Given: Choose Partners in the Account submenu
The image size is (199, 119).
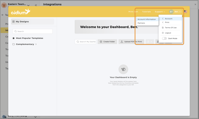Looking at the screenshot, I should point(141,23).
